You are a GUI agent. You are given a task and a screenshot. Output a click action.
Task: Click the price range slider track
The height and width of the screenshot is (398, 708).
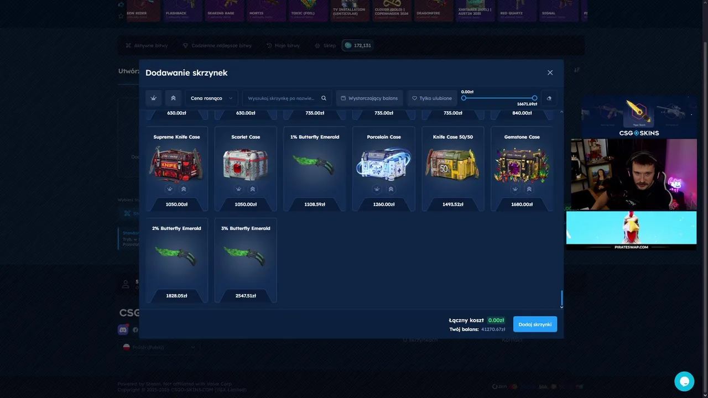pos(499,98)
